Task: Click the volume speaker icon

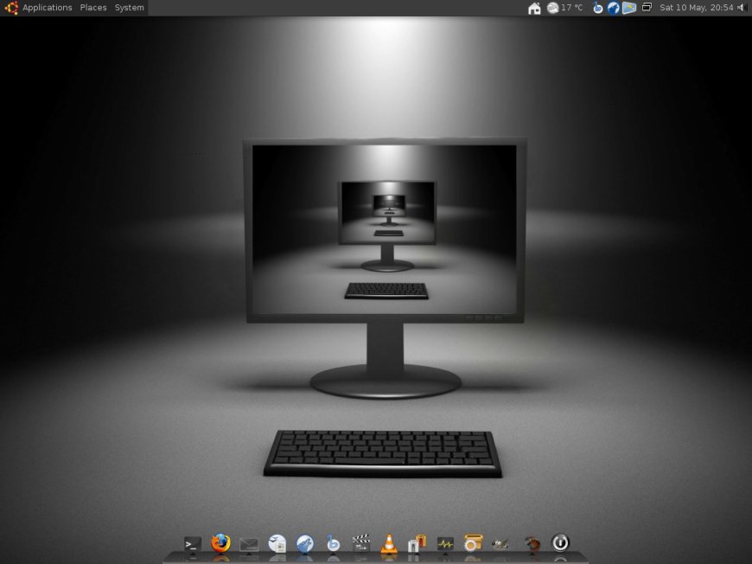Action: pyautogui.click(x=742, y=8)
